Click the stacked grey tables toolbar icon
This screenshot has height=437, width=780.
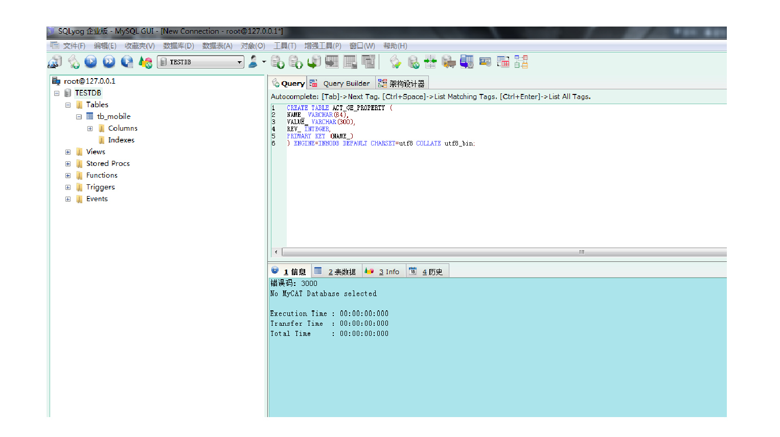368,62
